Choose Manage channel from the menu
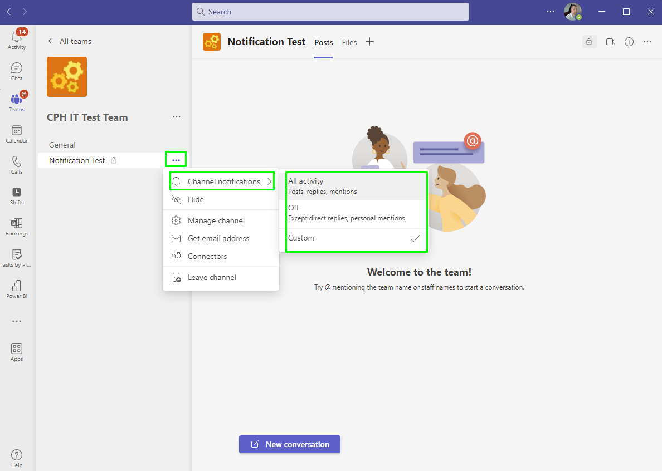Image resolution: width=662 pixels, height=471 pixels. (x=221, y=220)
